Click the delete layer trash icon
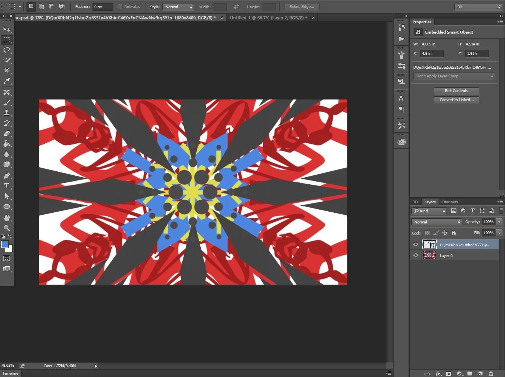The image size is (505, 377). 491,373
